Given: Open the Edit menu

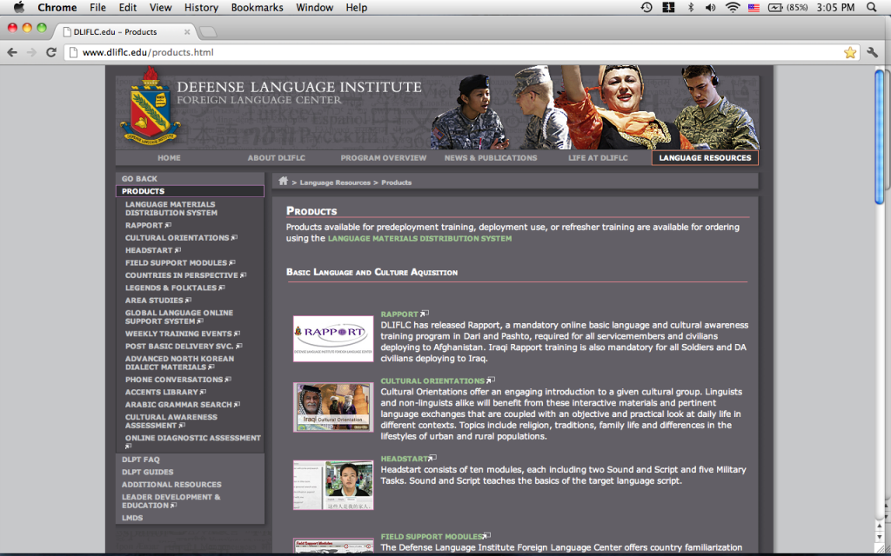Looking at the screenshot, I should [x=127, y=7].
